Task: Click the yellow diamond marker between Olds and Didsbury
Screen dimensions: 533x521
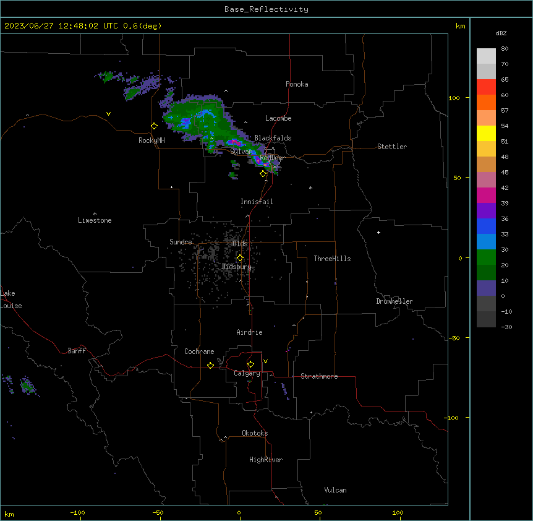Action: click(x=240, y=258)
